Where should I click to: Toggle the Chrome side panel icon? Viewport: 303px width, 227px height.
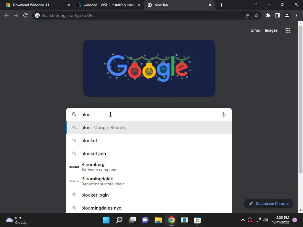coord(278,15)
